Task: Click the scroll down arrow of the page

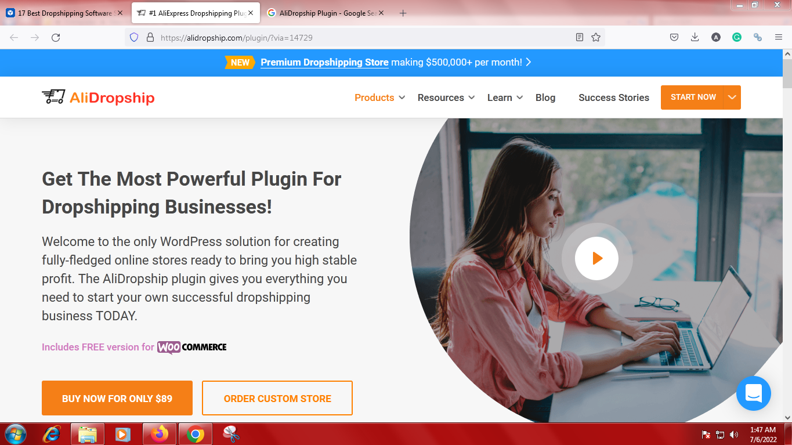Action: click(x=787, y=417)
